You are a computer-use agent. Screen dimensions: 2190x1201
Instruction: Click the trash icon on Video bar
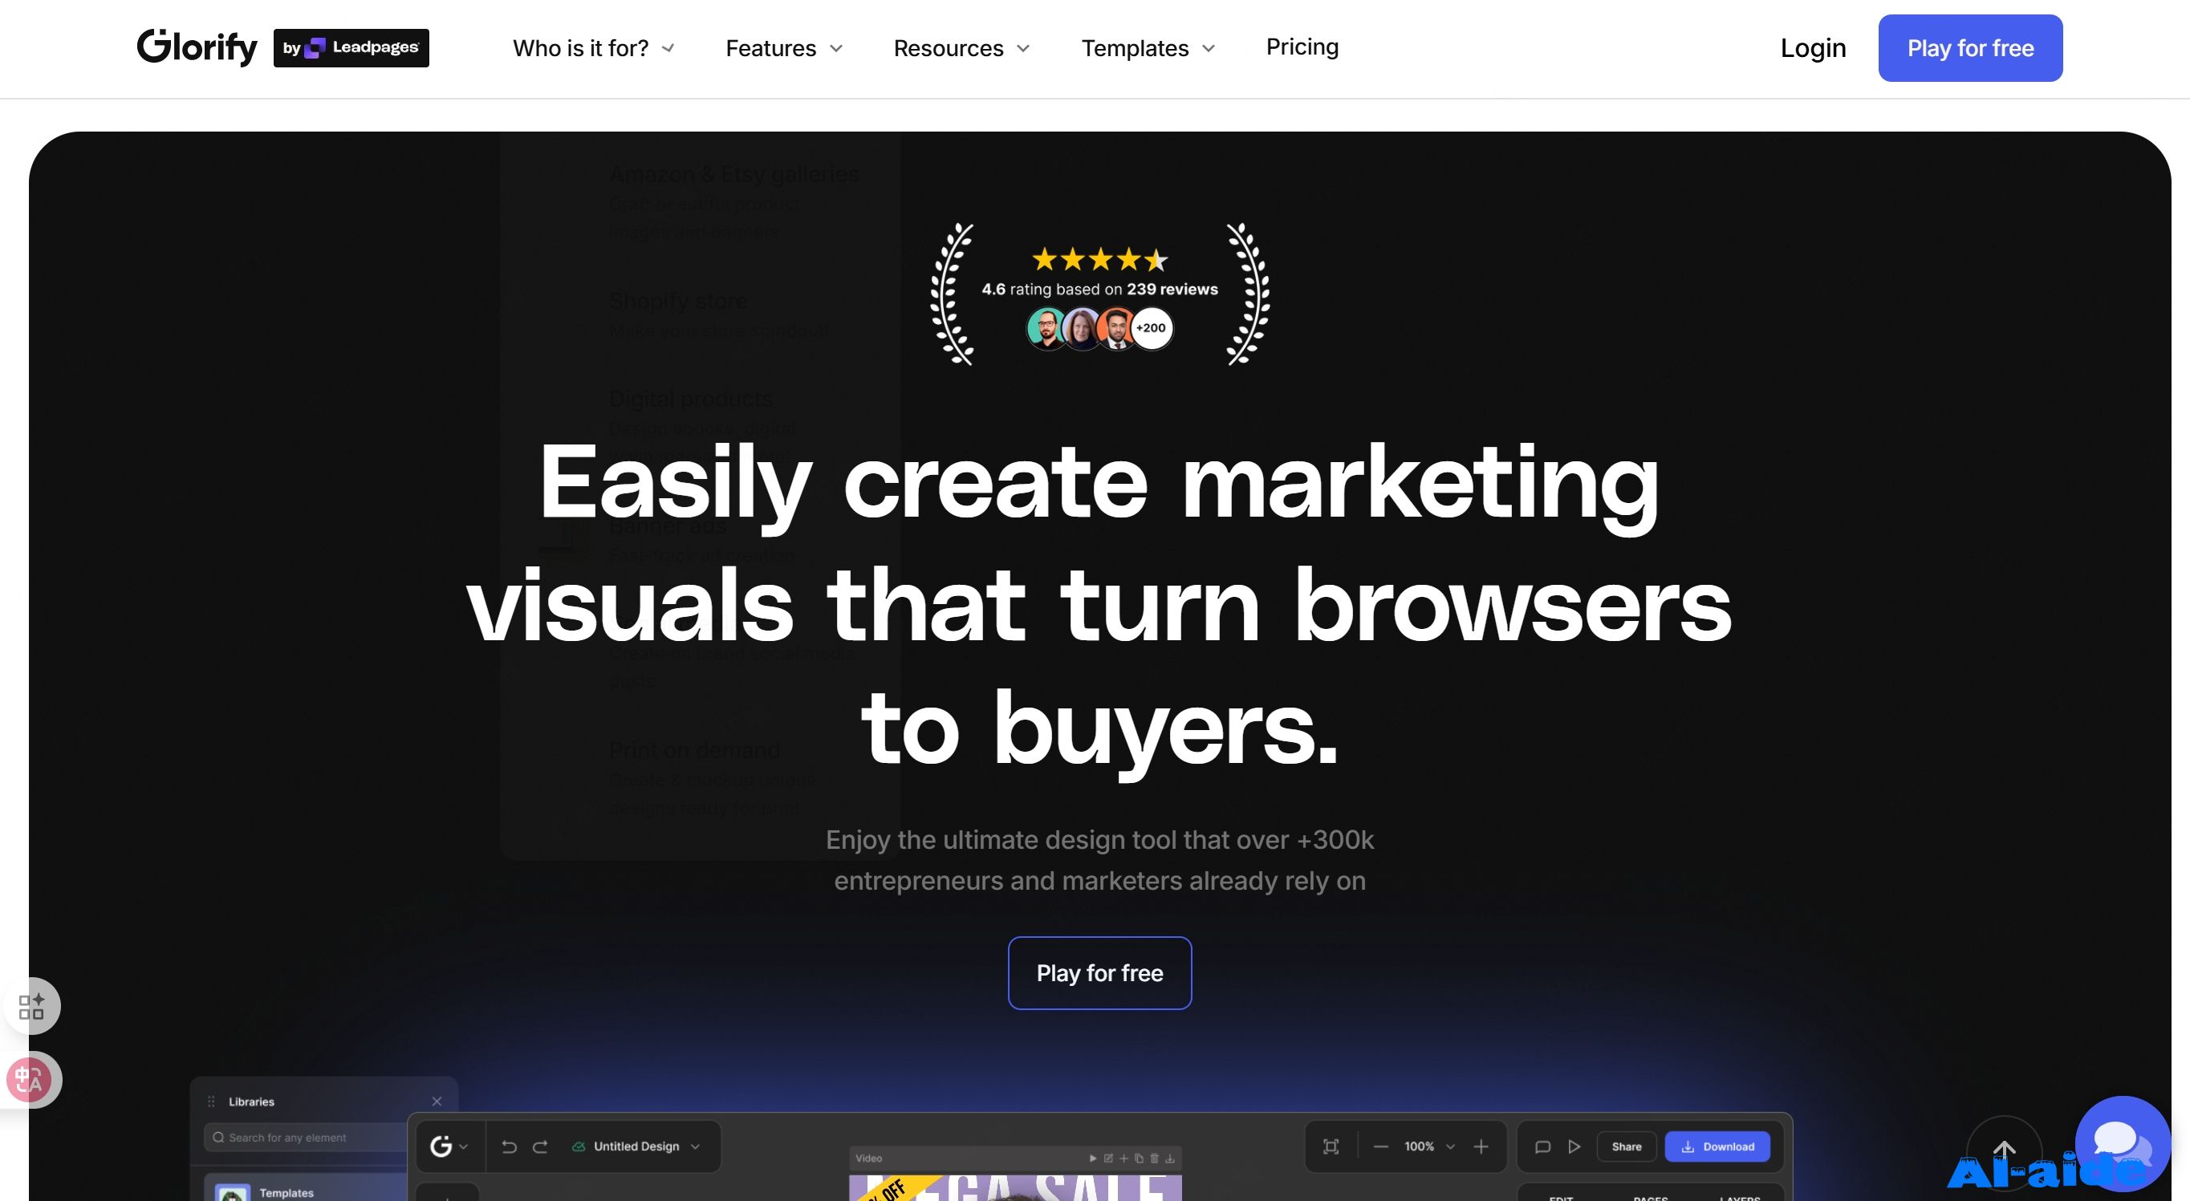click(1155, 1158)
